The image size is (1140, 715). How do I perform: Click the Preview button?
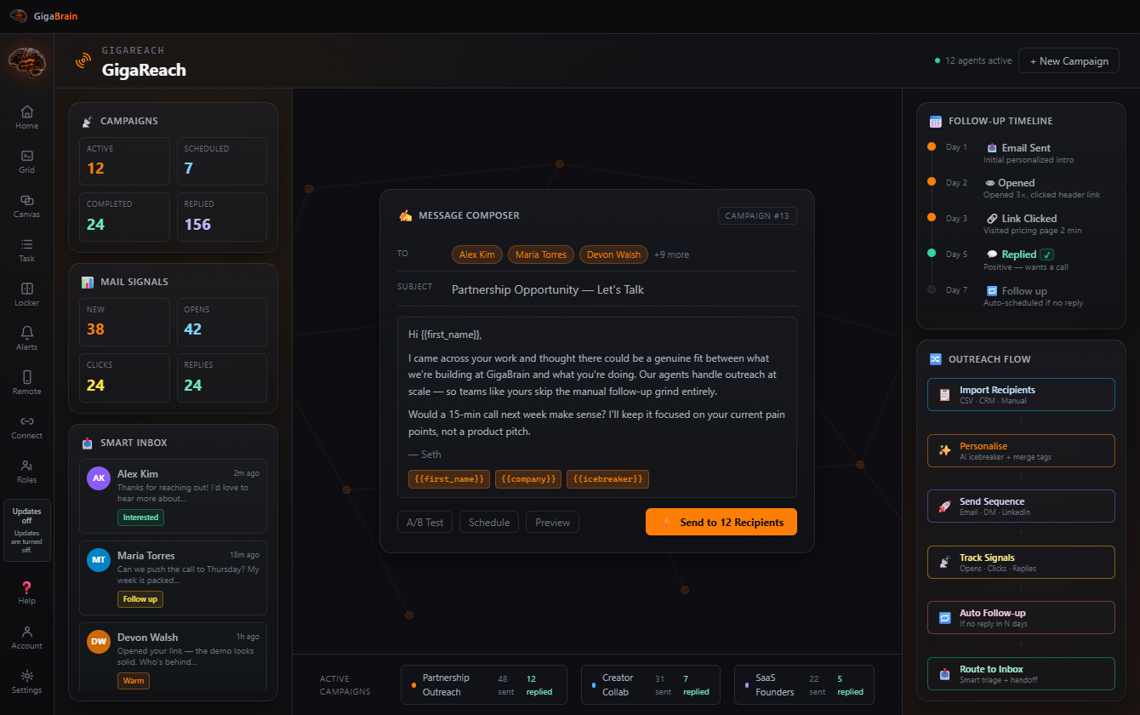pos(552,522)
